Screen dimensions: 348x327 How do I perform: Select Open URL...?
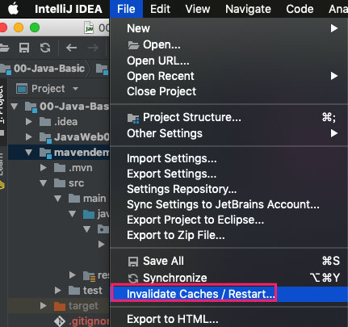click(x=229, y=61)
